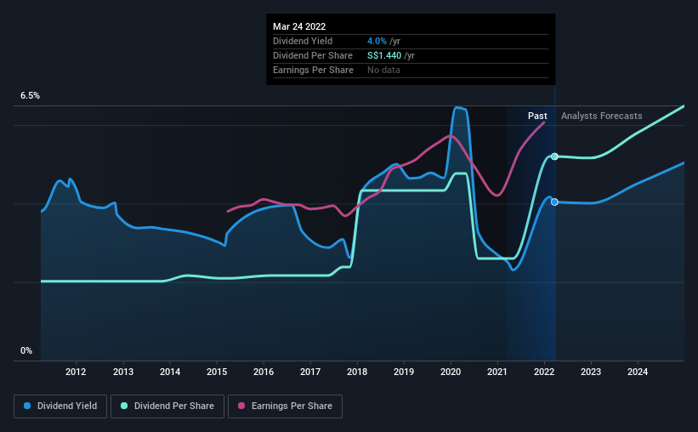Image resolution: width=698 pixels, height=432 pixels.
Task: Click the 0% label on the y-axis
Action: pos(26,350)
